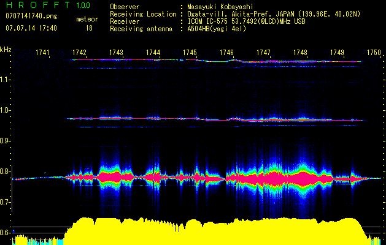Click the ICOM IC-575 receiver text
The image size is (386, 245).
coord(247,21)
